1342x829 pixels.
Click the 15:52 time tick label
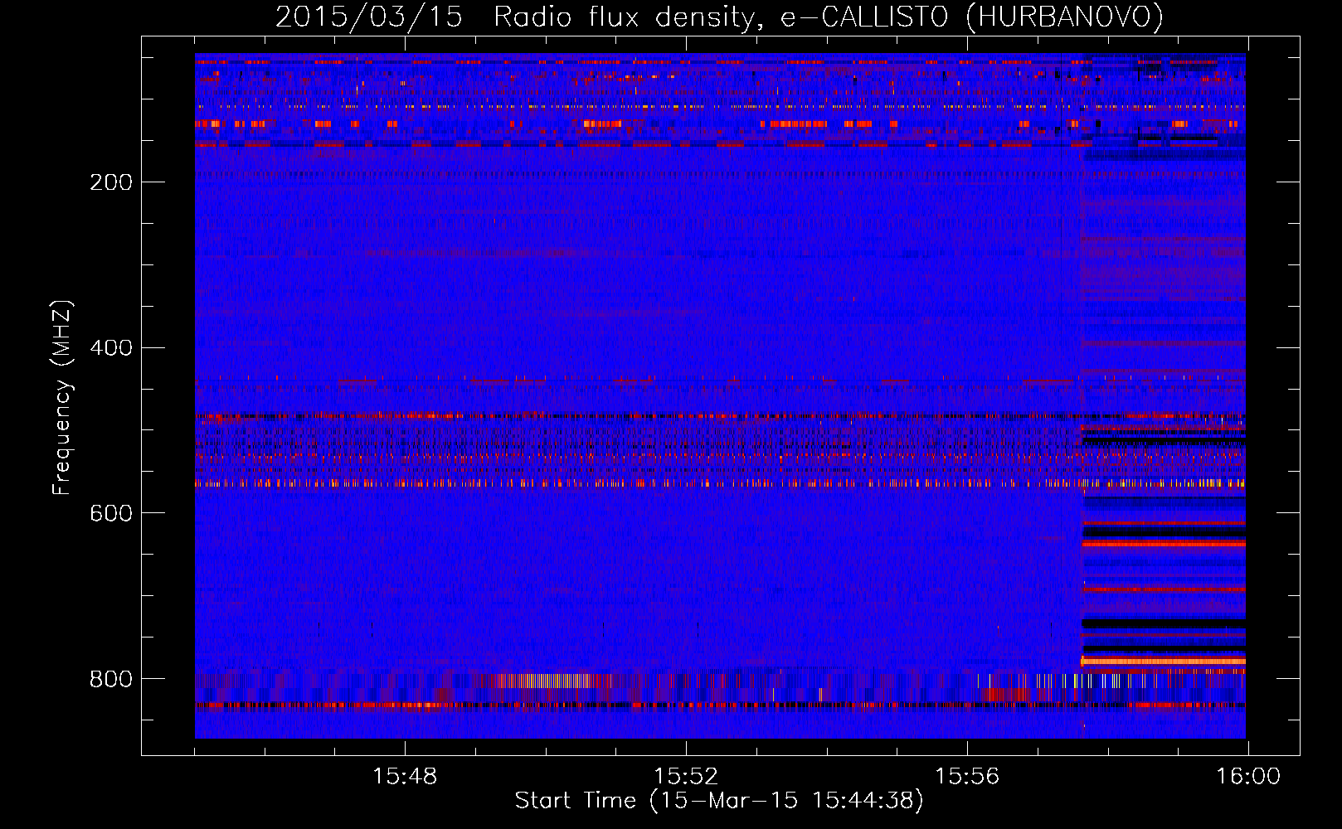pyautogui.click(x=686, y=777)
